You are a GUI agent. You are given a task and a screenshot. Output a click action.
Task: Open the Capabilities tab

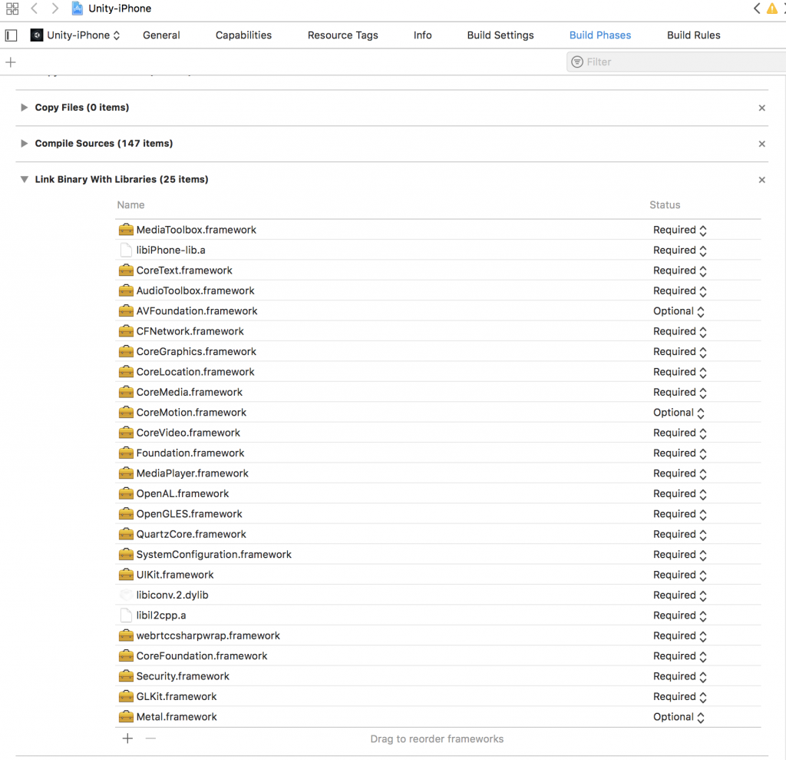(x=243, y=35)
